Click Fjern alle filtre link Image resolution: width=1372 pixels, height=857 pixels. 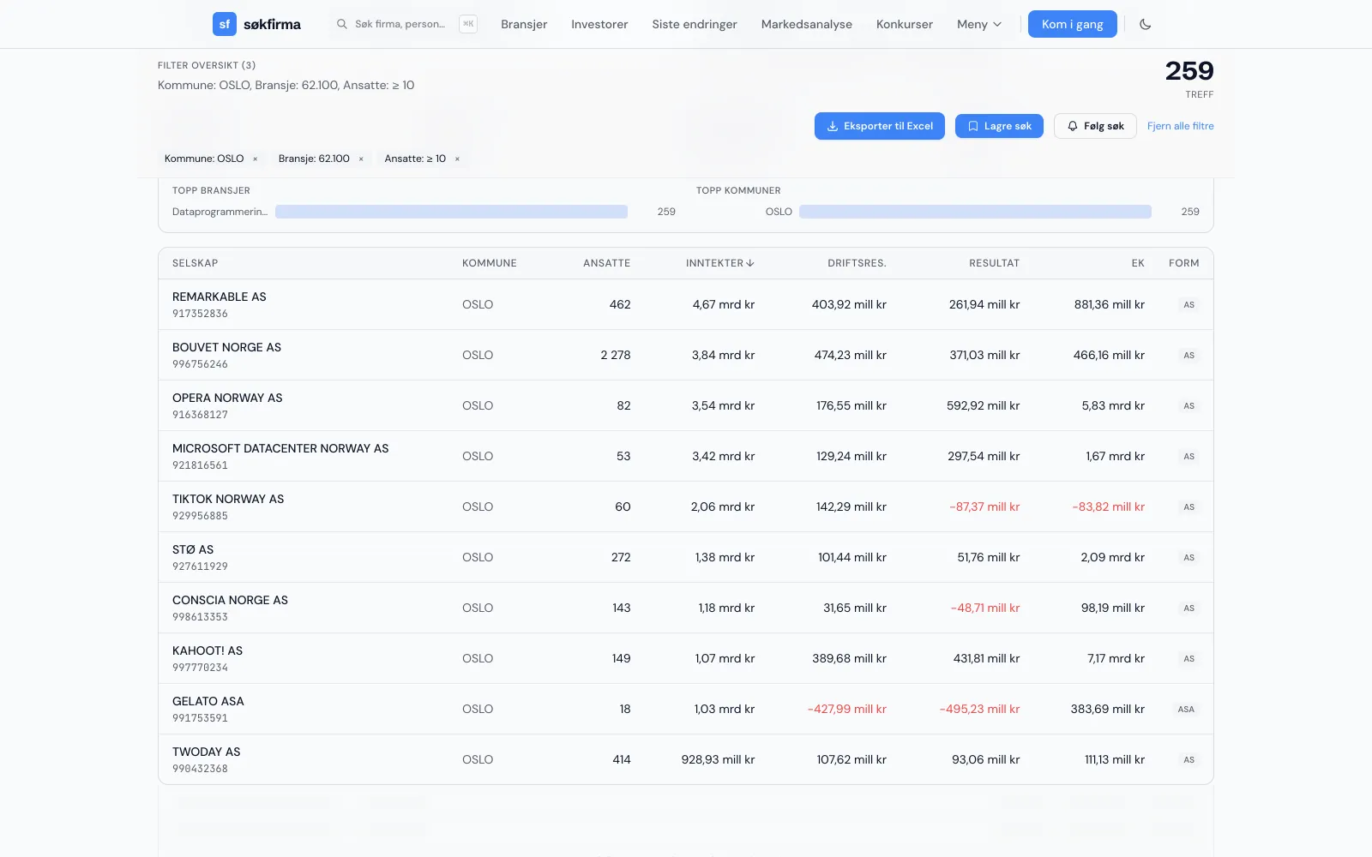[1181, 126]
